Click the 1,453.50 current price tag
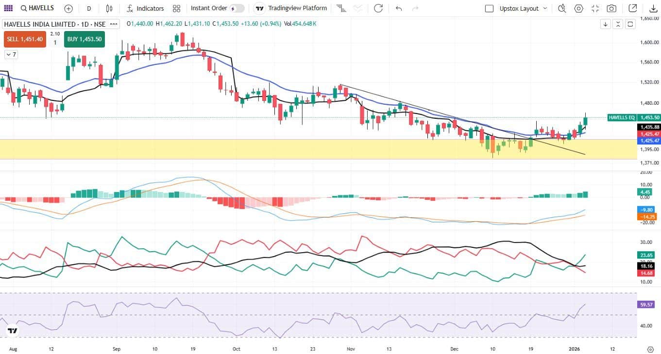 coord(650,117)
